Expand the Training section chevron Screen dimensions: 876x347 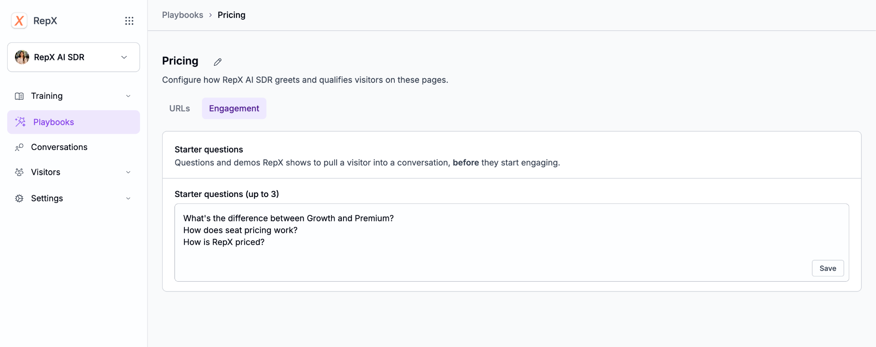point(128,96)
